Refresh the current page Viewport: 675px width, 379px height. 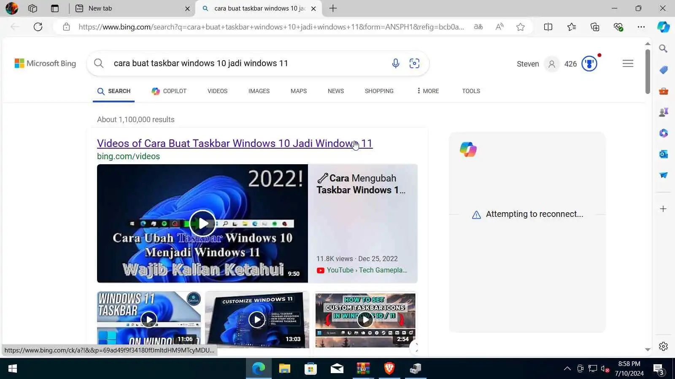tap(38, 27)
